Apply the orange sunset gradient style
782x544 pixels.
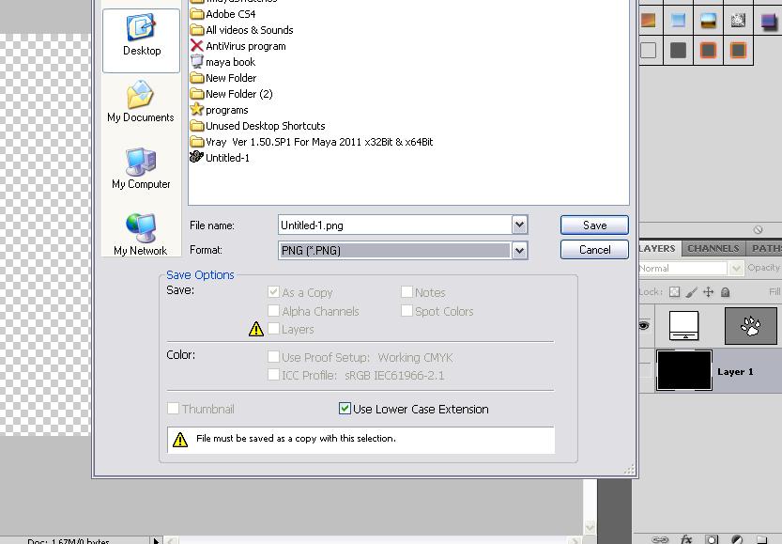(x=648, y=21)
